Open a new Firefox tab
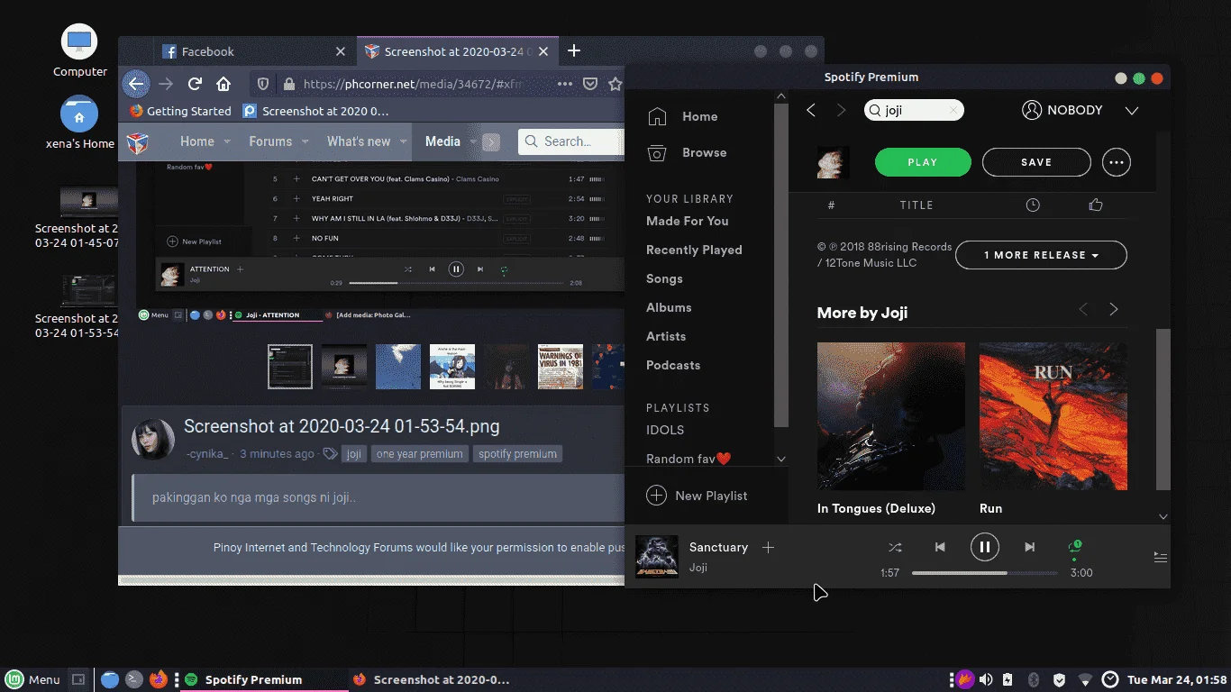 (x=574, y=51)
